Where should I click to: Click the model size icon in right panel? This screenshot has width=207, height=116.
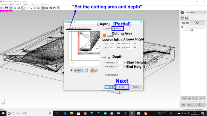click(182, 18)
